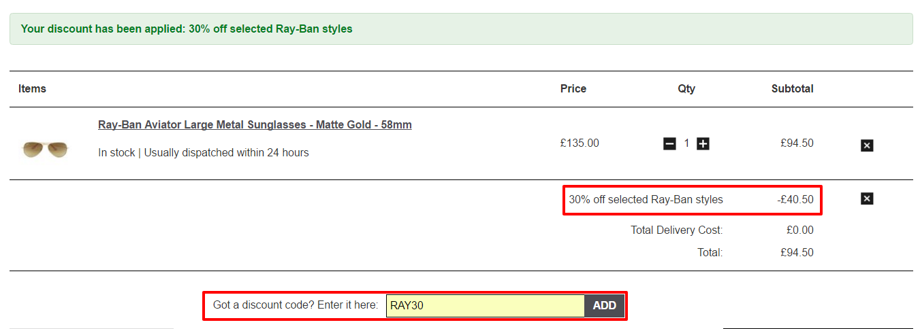The image size is (920, 329).
Task: Click the Subtotal column header
Action: [792, 88]
